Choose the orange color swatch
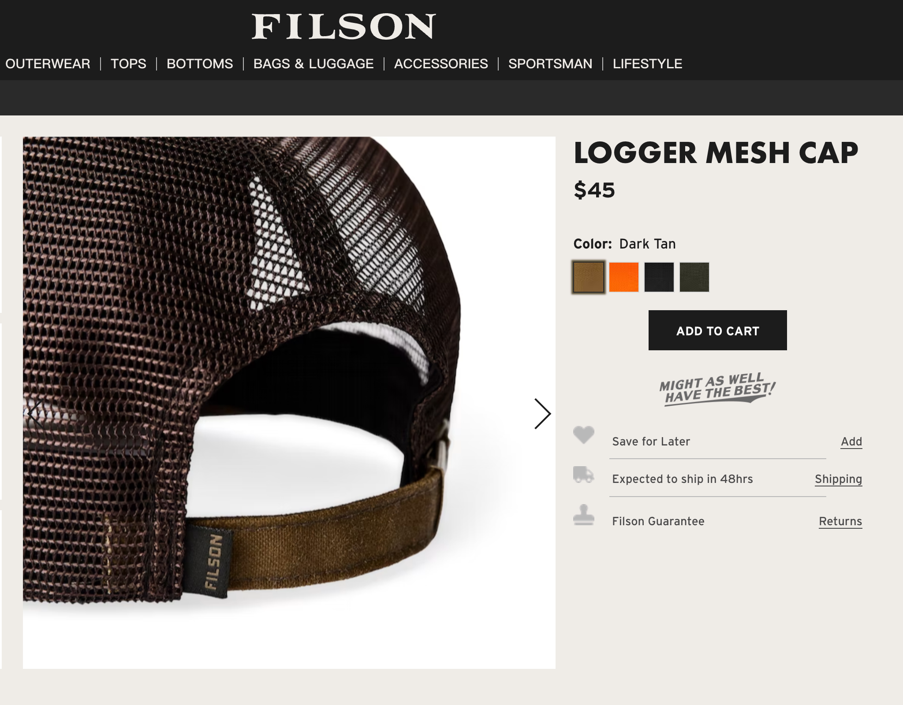 [624, 277]
